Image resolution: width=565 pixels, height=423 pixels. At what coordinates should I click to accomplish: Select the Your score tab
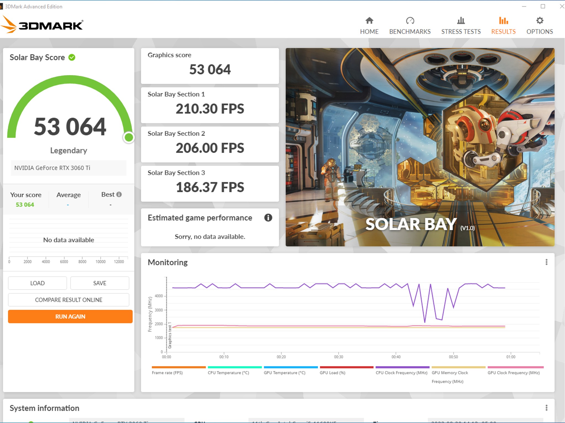[x=26, y=195]
